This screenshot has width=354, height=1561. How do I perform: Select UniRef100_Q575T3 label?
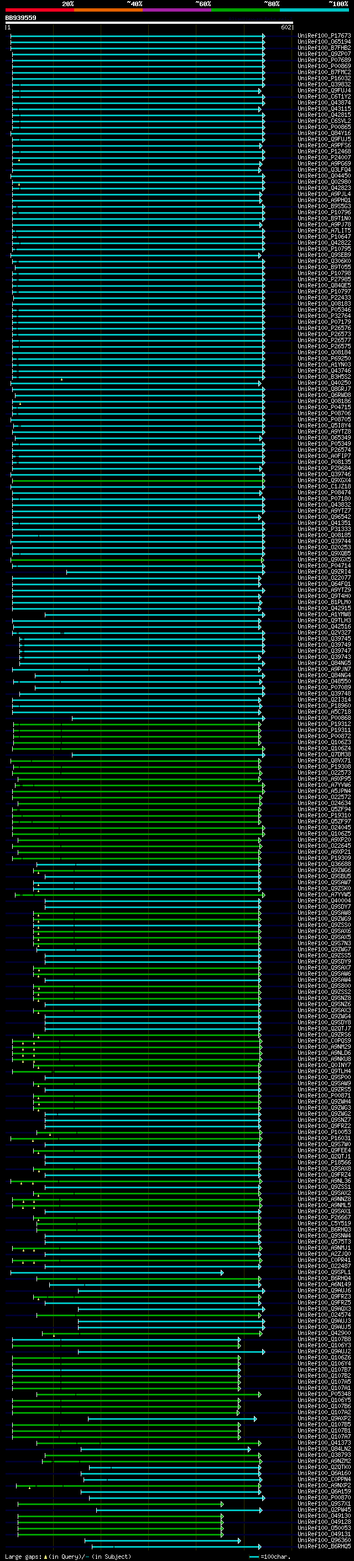click(324, 1241)
